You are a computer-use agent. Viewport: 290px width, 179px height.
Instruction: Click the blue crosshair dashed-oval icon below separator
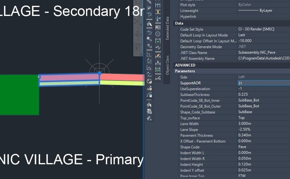(x=149, y=33)
